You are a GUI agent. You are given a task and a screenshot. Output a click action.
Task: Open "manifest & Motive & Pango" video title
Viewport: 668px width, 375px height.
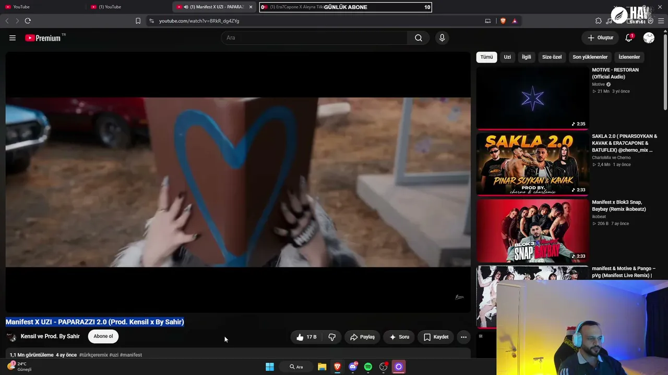click(624, 272)
